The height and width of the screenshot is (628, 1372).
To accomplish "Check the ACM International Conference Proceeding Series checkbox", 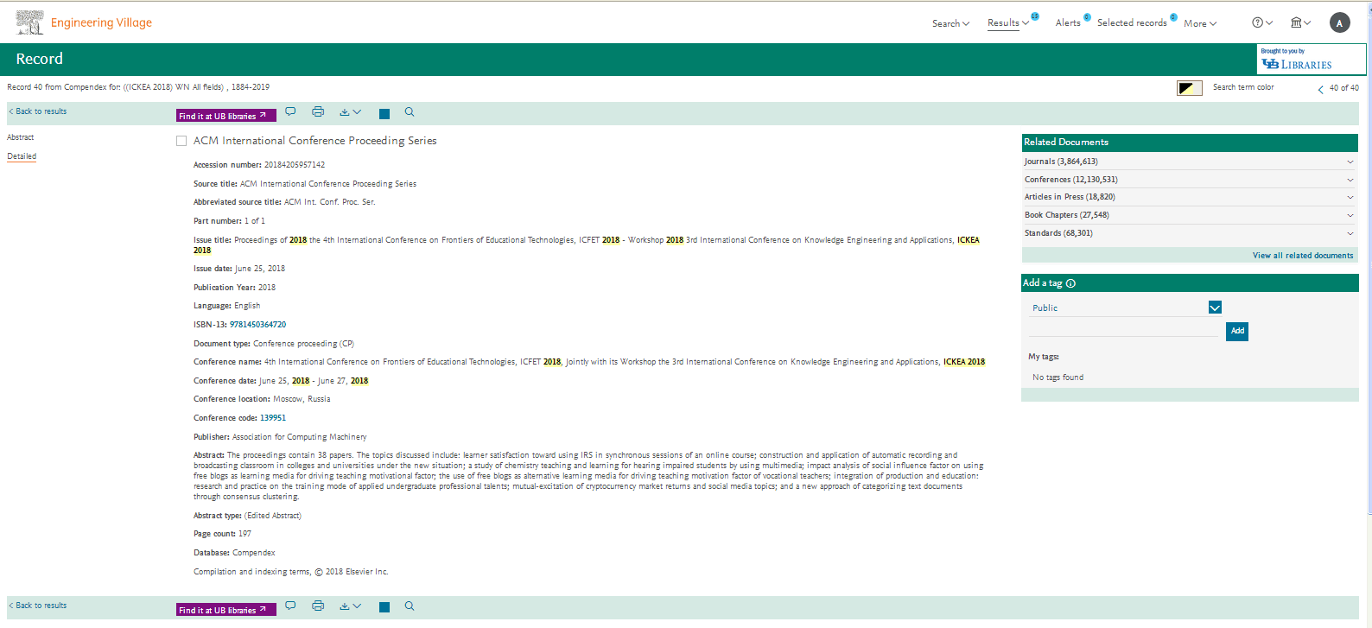I will click(x=181, y=141).
